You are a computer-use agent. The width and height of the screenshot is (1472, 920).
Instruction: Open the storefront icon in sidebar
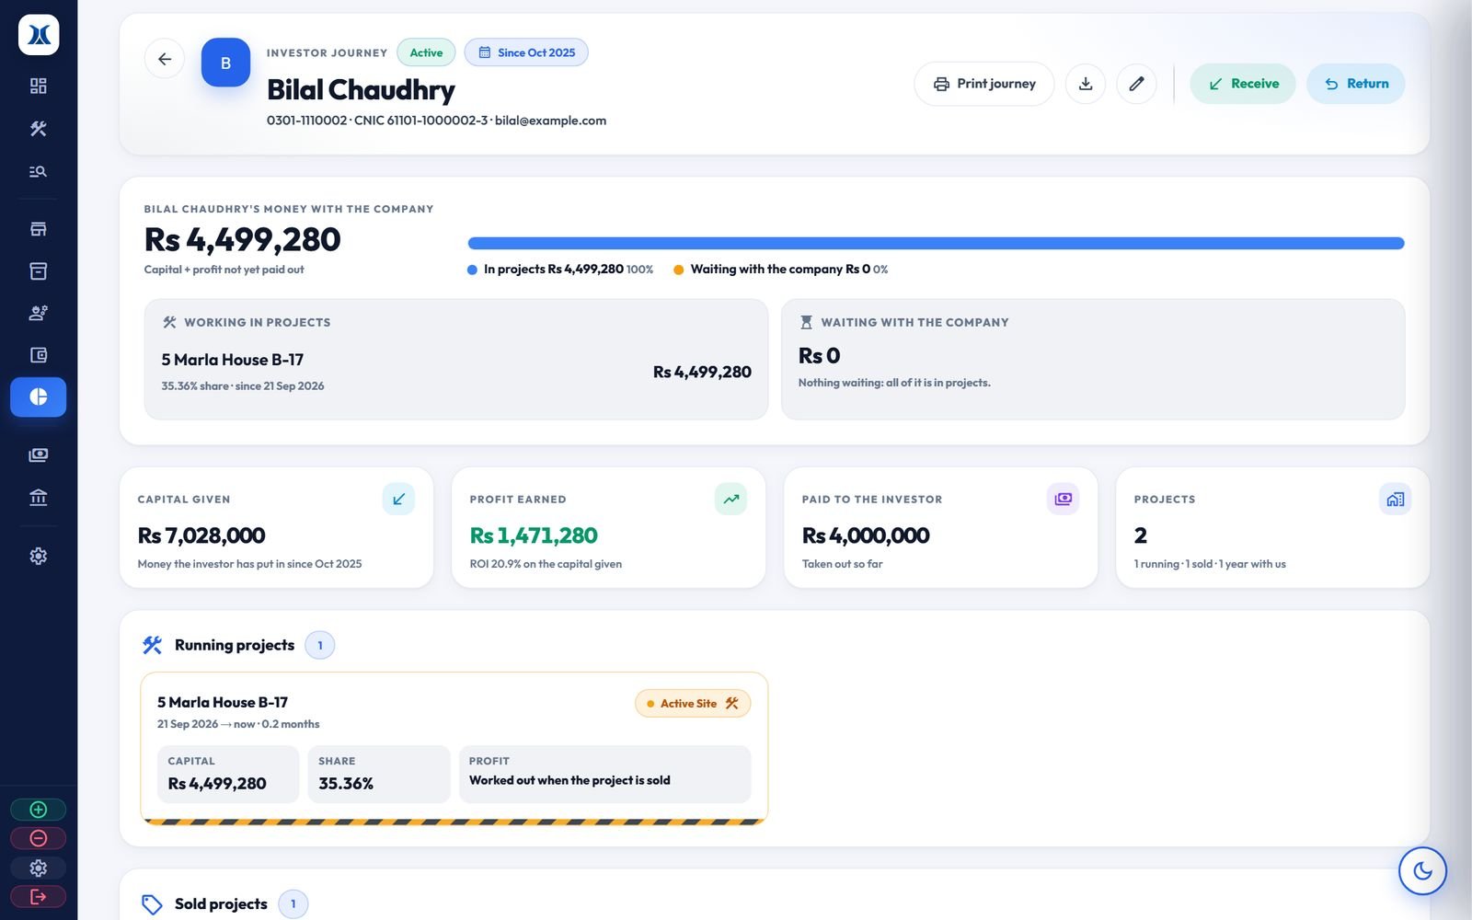point(39,229)
